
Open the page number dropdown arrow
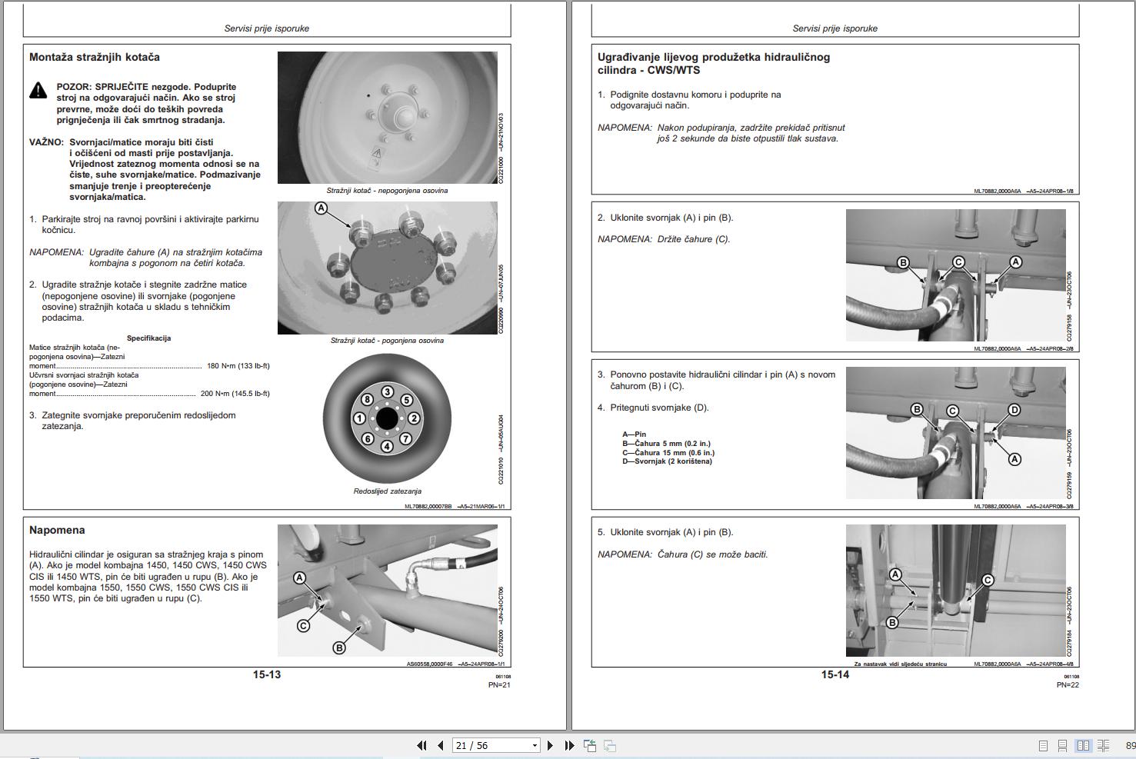click(535, 745)
